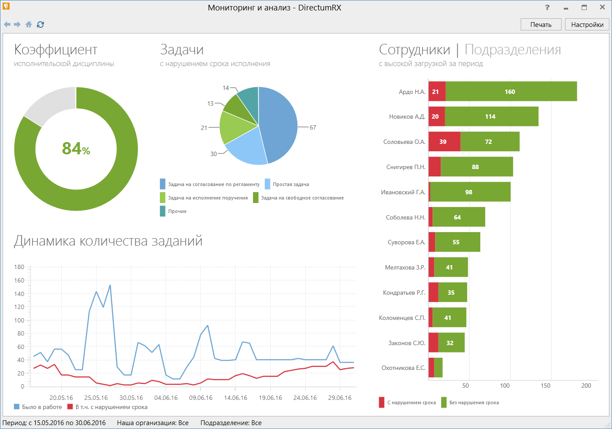Refresh the dashboard with reload icon

(40, 24)
